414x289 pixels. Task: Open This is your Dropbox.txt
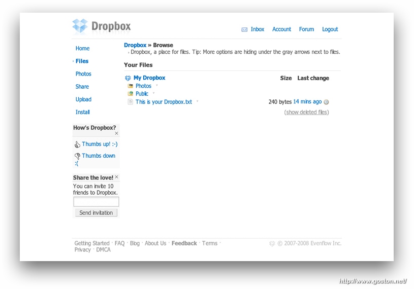pyautogui.click(x=164, y=102)
